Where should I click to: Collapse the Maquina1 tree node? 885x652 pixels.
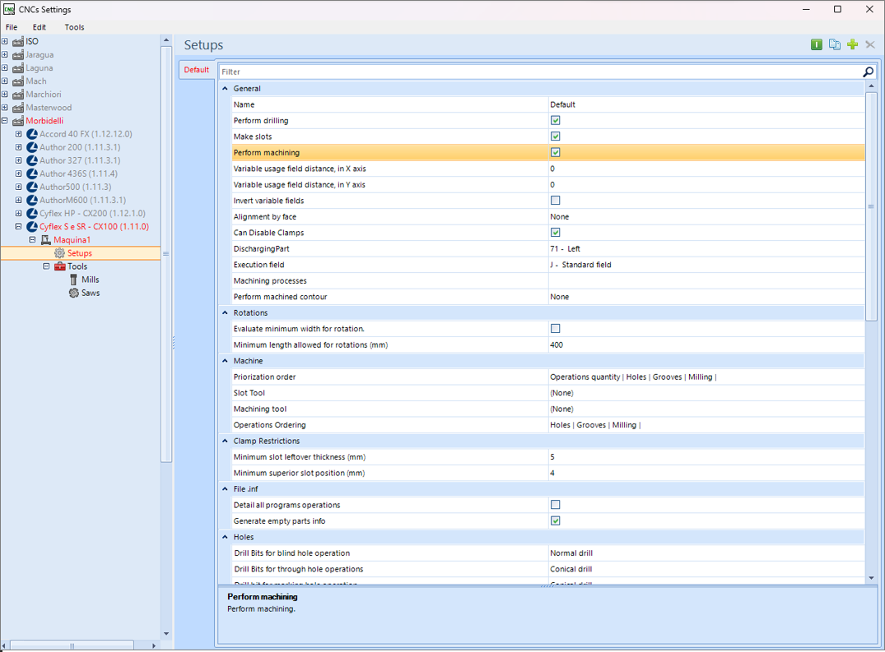click(32, 239)
